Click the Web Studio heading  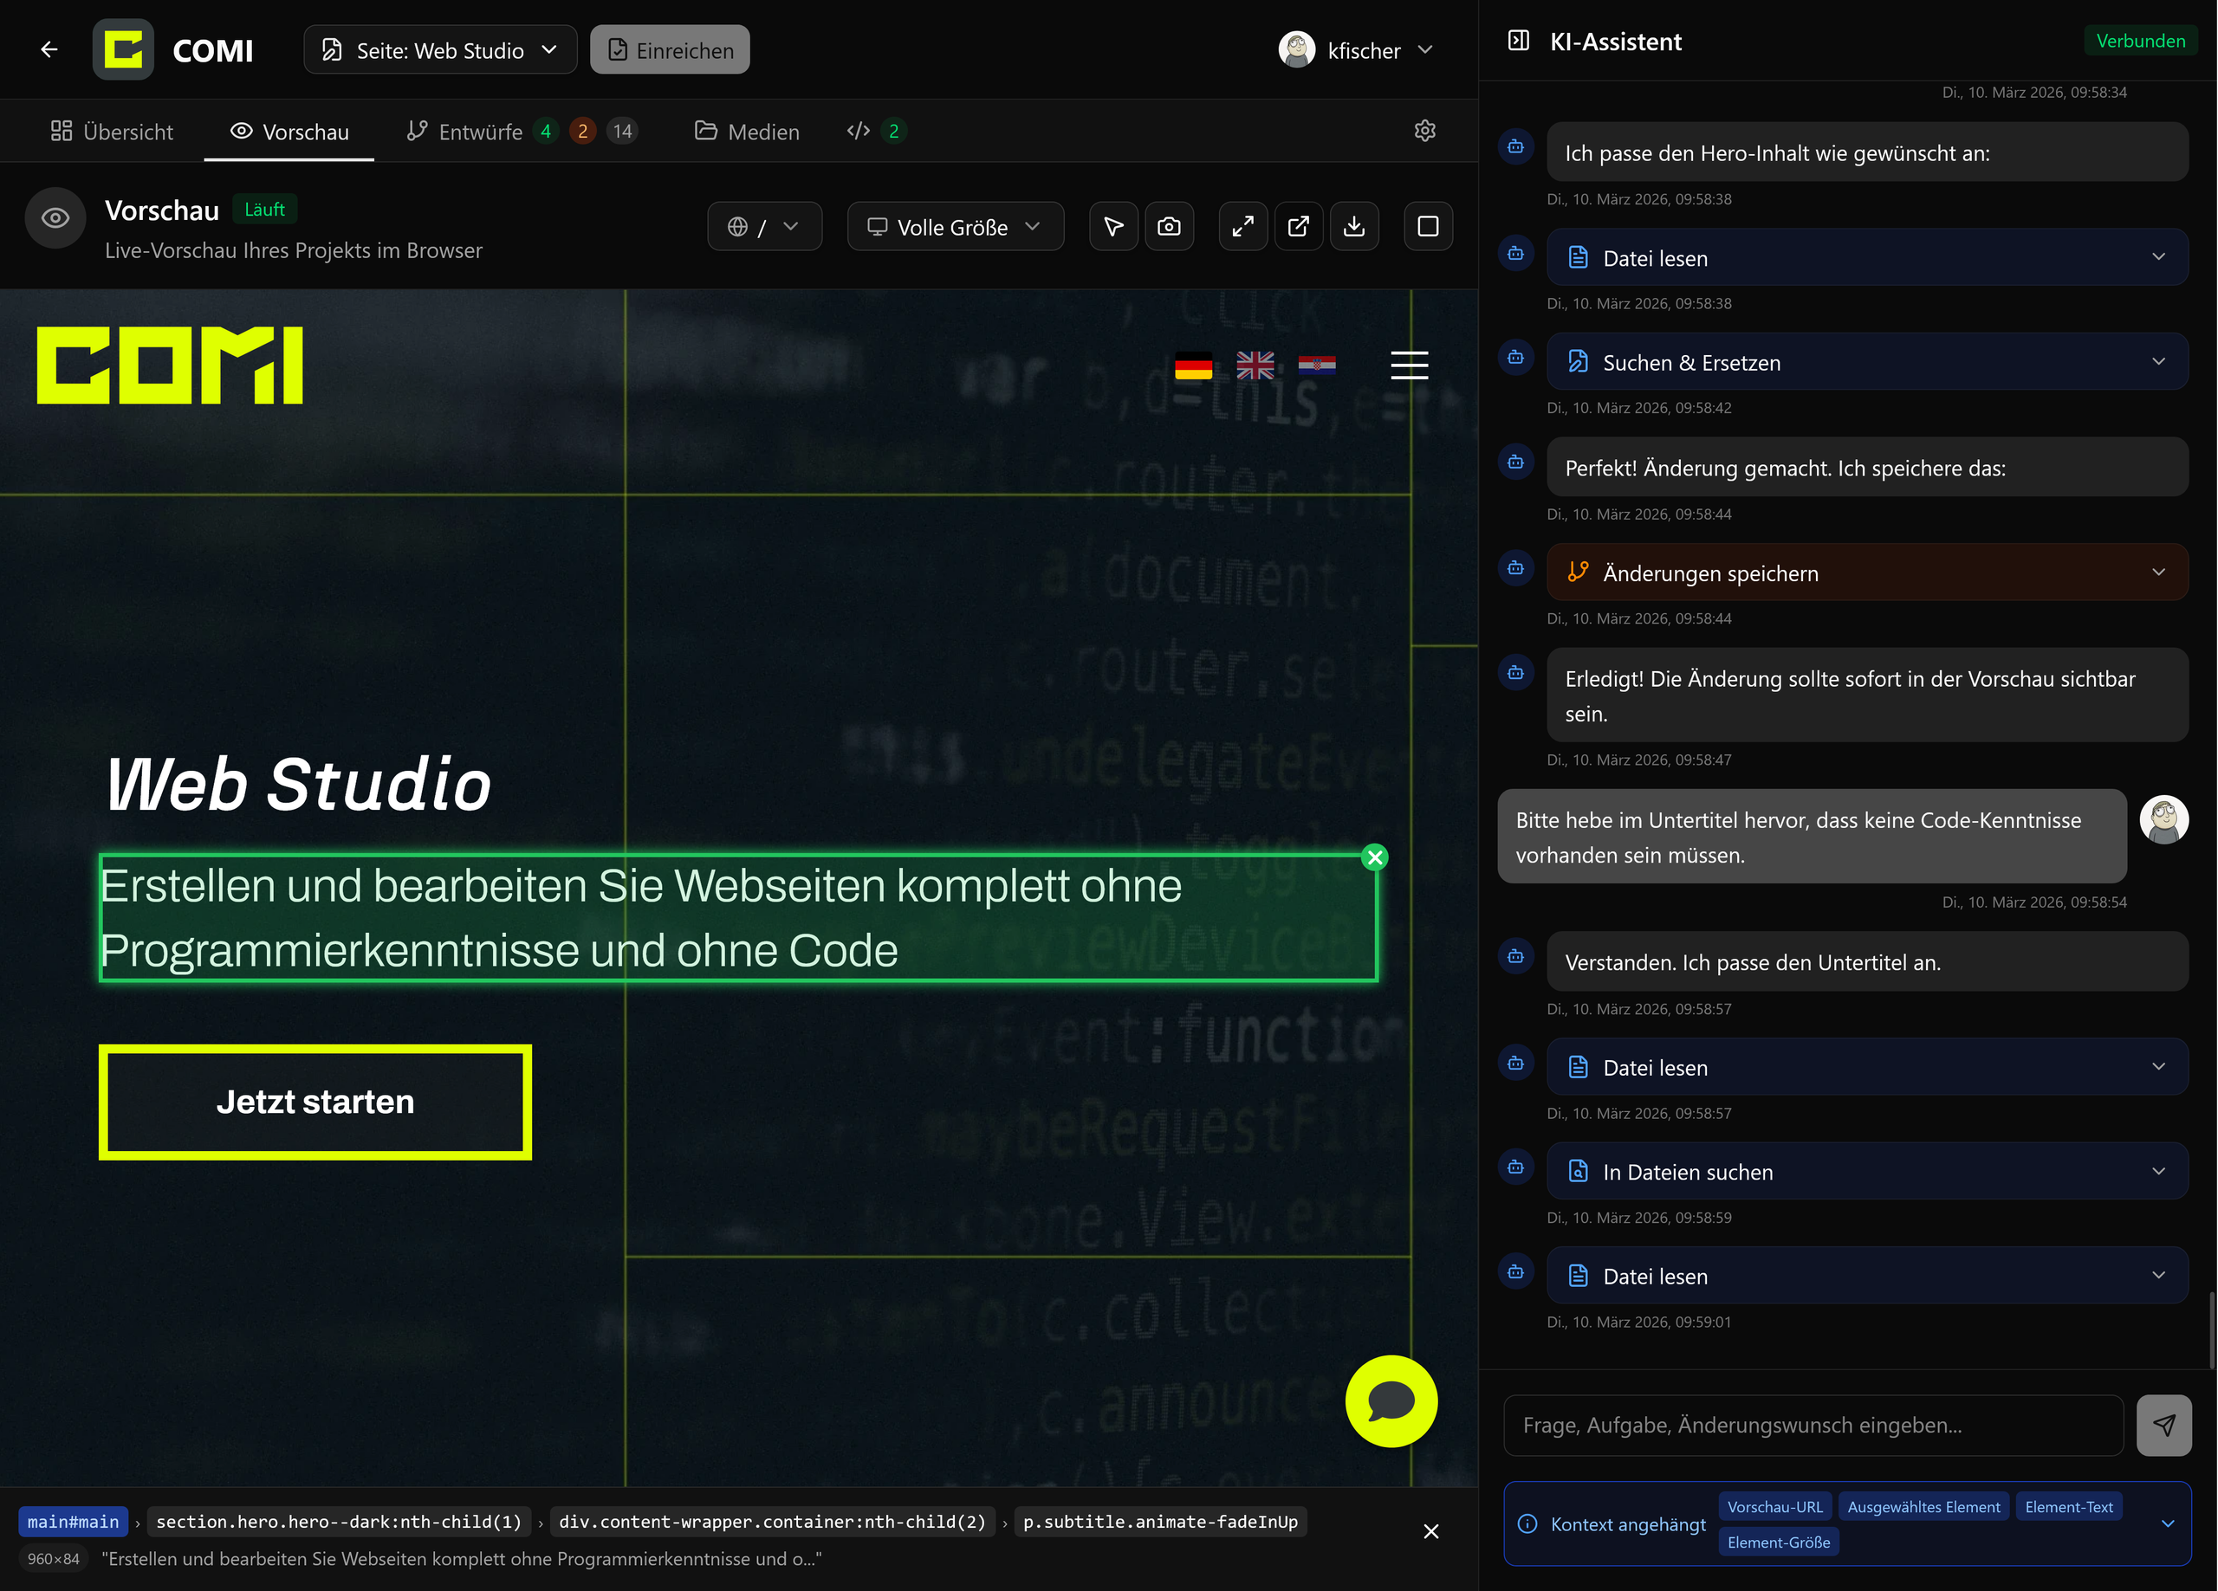click(x=298, y=785)
